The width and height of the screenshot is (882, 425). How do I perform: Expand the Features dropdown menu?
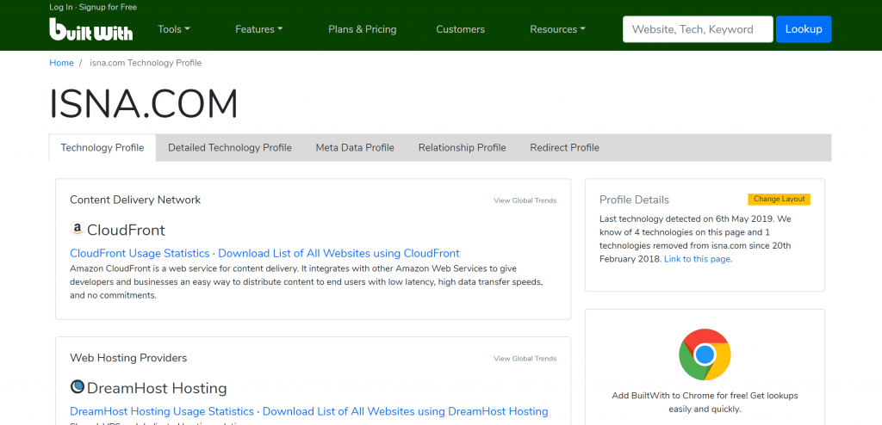click(258, 29)
